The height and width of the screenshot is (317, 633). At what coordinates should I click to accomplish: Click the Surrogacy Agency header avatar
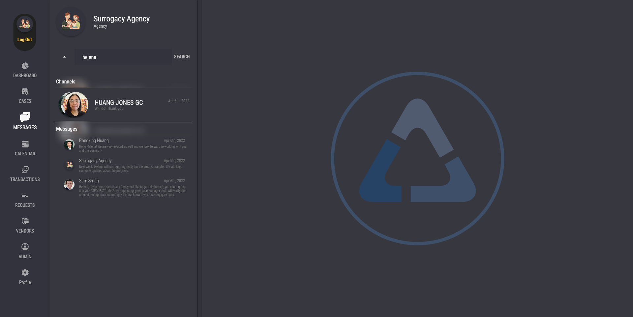click(x=71, y=22)
